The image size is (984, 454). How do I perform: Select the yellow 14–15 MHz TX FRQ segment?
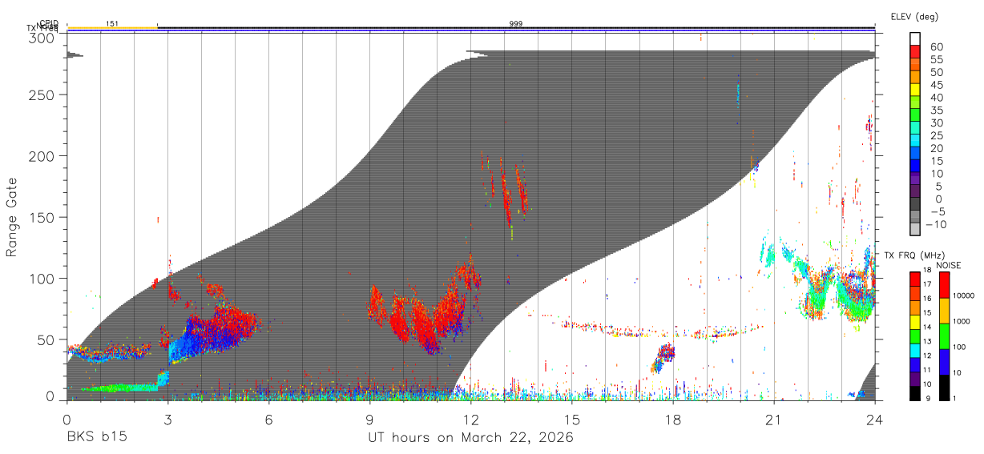point(915,322)
